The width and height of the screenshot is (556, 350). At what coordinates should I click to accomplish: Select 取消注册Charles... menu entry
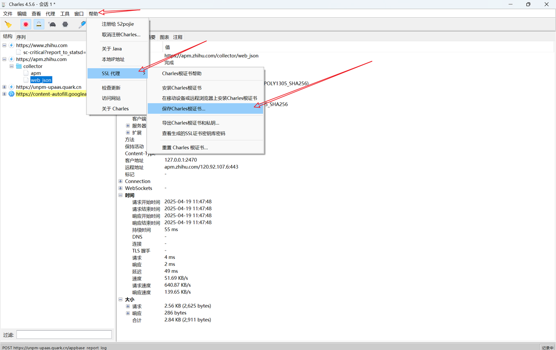coord(118,34)
